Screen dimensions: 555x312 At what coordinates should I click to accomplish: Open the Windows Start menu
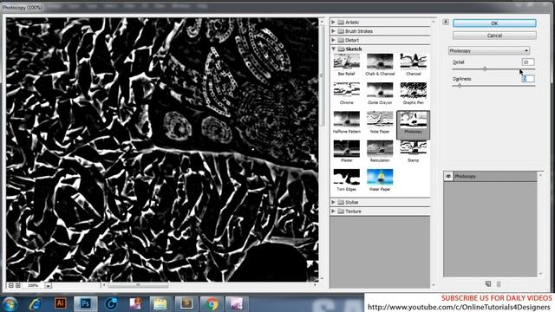pos(10,304)
